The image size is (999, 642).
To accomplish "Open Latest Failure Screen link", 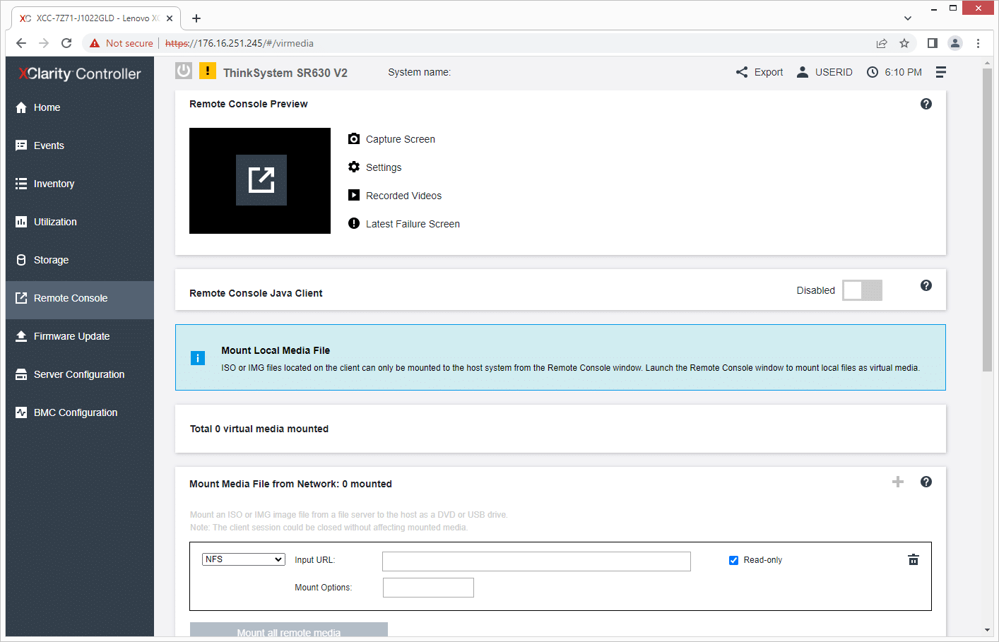I will click(x=413, y=224).
